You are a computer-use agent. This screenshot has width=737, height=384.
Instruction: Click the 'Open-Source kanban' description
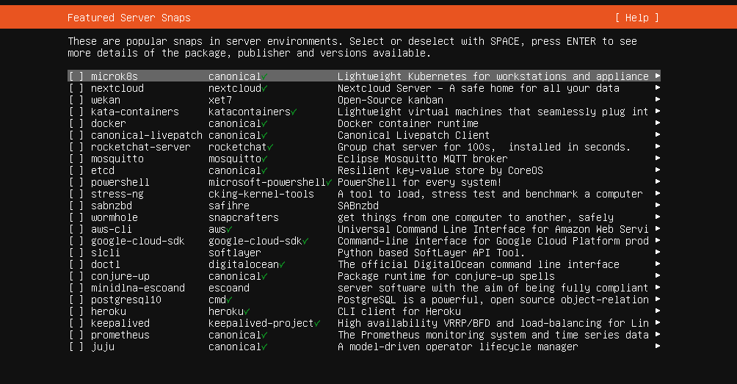coord(390,100)
